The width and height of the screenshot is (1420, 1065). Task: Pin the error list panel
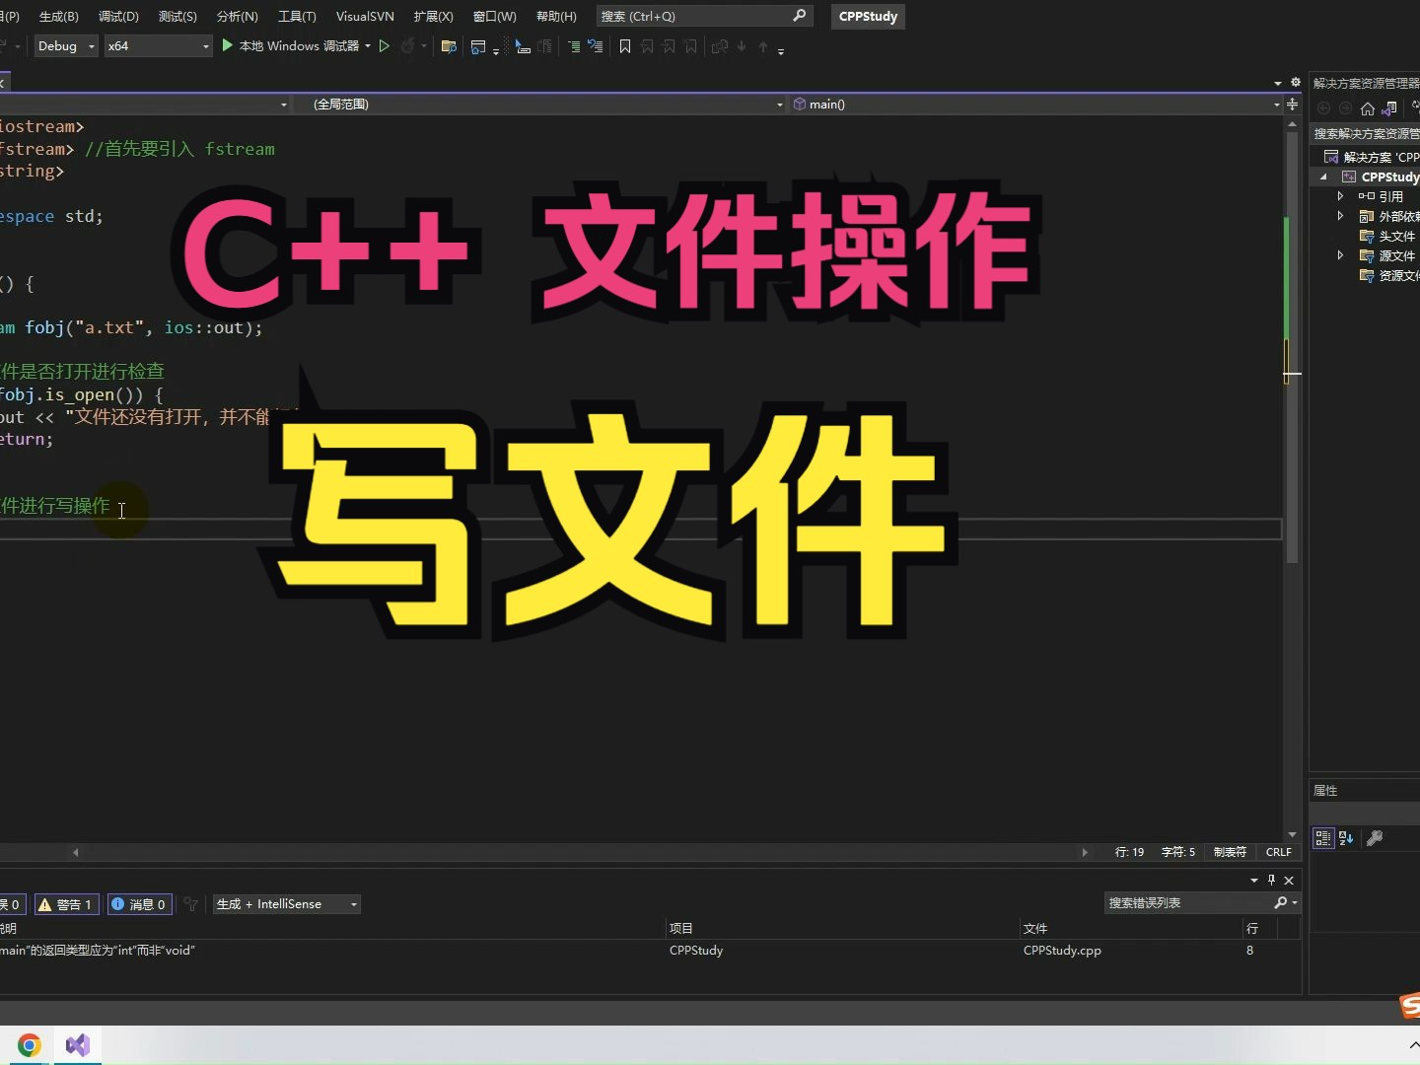[1273, 881]
